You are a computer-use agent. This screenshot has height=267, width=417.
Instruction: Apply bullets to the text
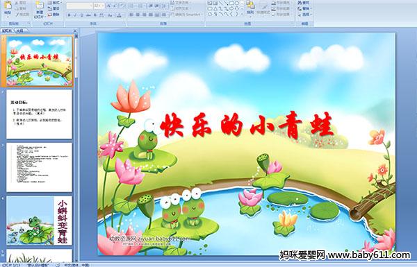(x=132, y=6)
